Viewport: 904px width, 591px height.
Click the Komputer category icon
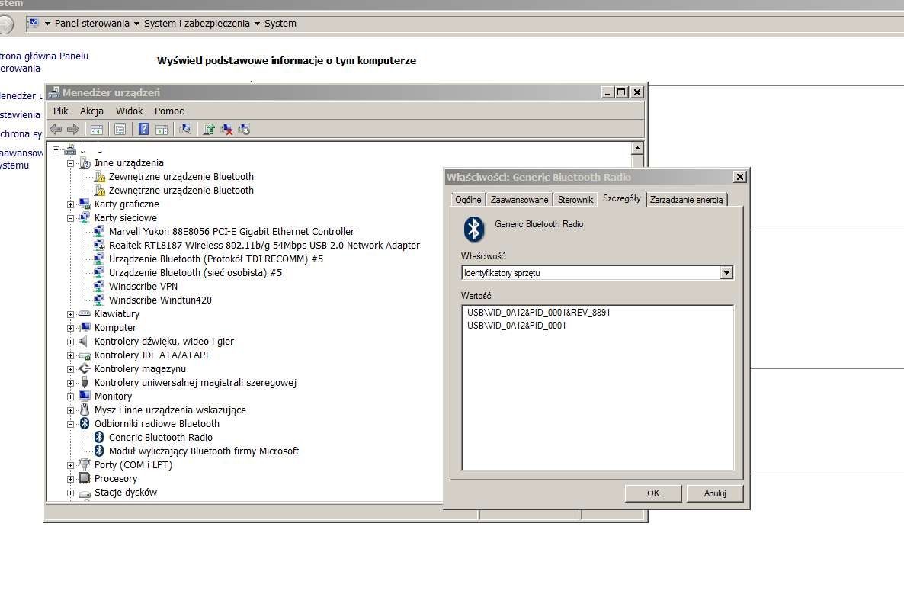tap(85, 327)
